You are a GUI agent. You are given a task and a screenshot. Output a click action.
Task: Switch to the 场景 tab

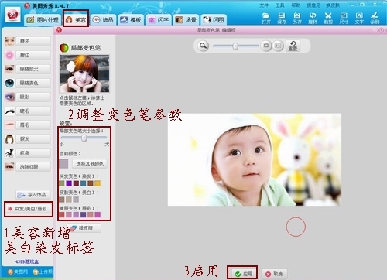(x=186, y=20)
